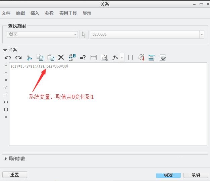Open the fx function dropdown arrow
The width and height of the screenshot is (210, 181).
tap(122, 57)
